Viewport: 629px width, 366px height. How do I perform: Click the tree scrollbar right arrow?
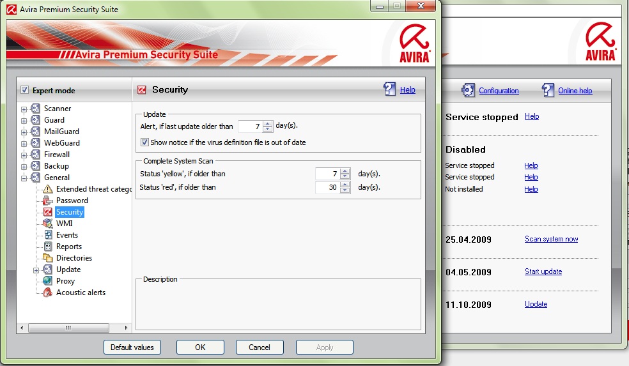(x=126, y=328)
